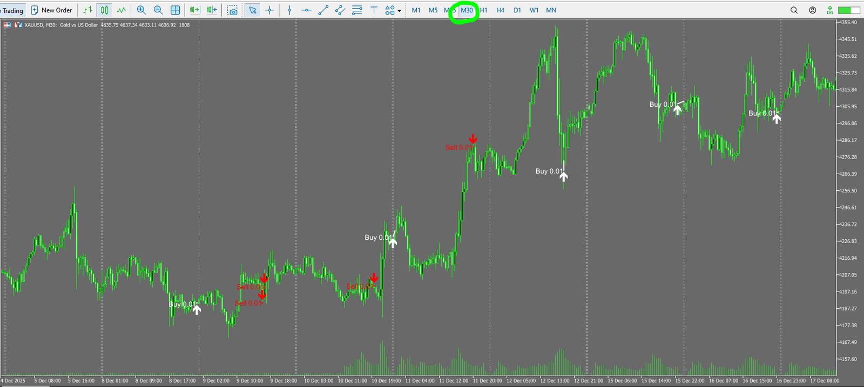Click time label 5 Dec 16:00
This screenshot has width=864, height=387.
pos(82,381)
